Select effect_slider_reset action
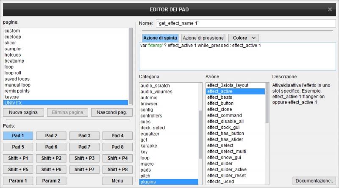This screenshot has height=188, width=339. (x=235, y=175)
